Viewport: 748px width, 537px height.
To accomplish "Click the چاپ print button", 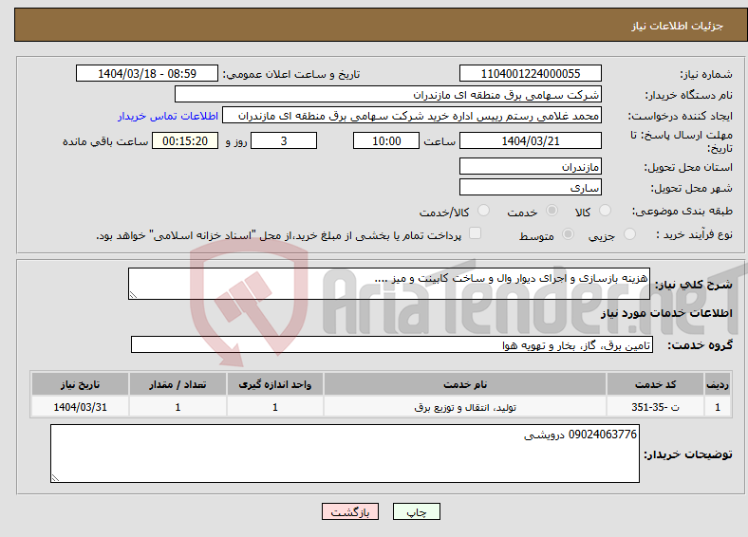I will tap(417, 511).
